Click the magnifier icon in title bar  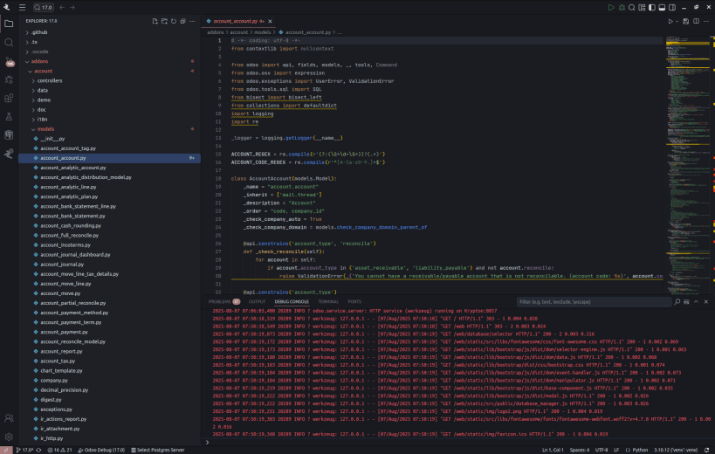tap(631, 7)
